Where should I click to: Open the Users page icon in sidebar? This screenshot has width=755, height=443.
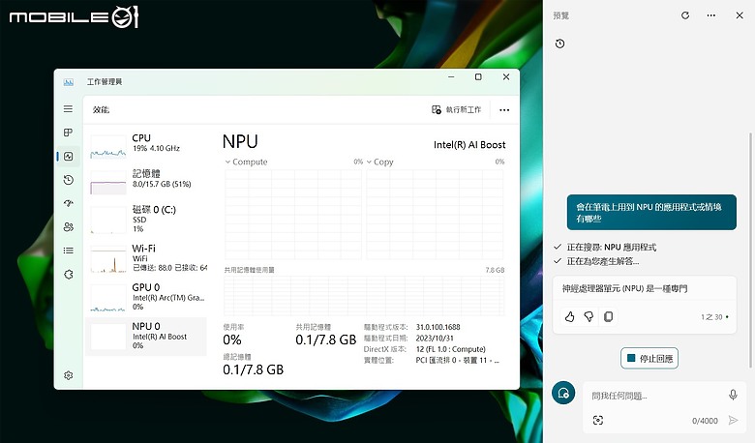pyautogui.click(x=69, y=227)
